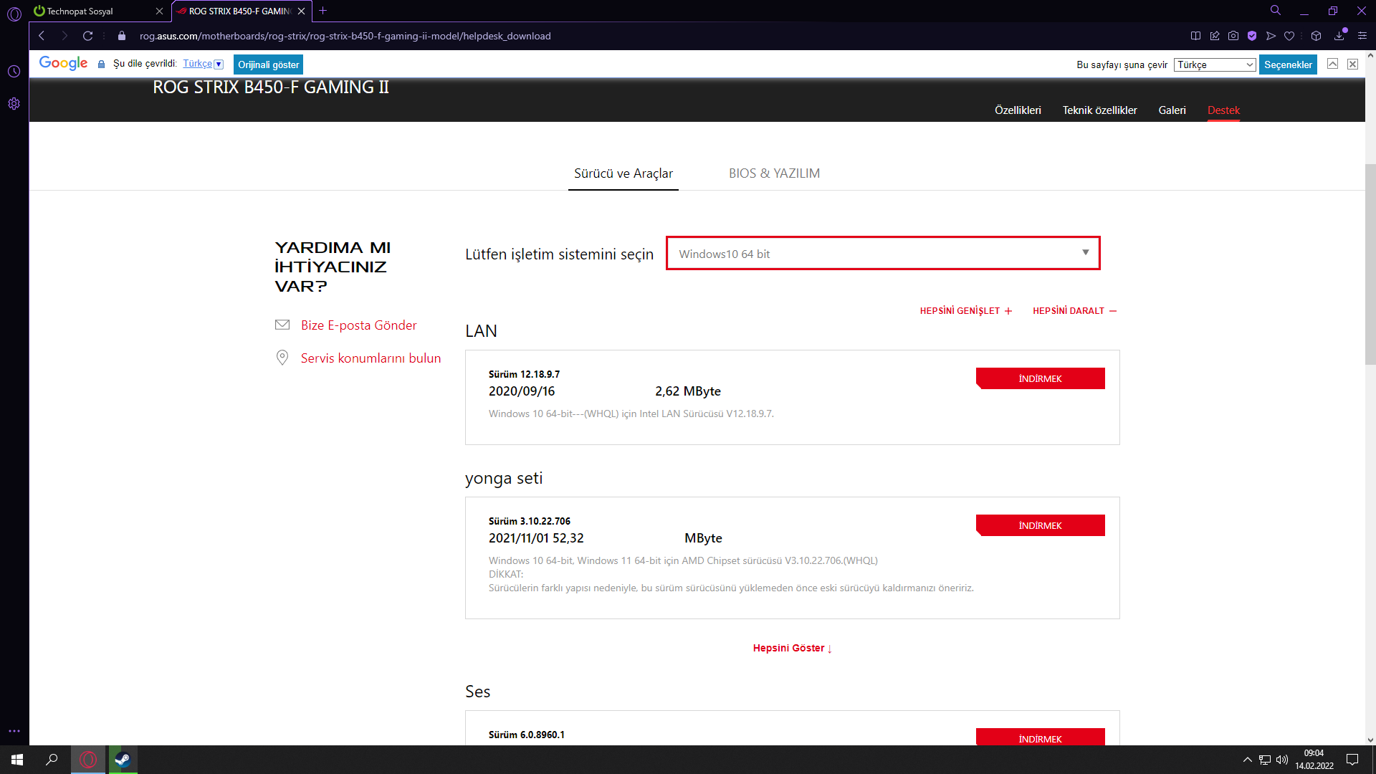Click the Orijinali göster button

(x=268, y=64)
